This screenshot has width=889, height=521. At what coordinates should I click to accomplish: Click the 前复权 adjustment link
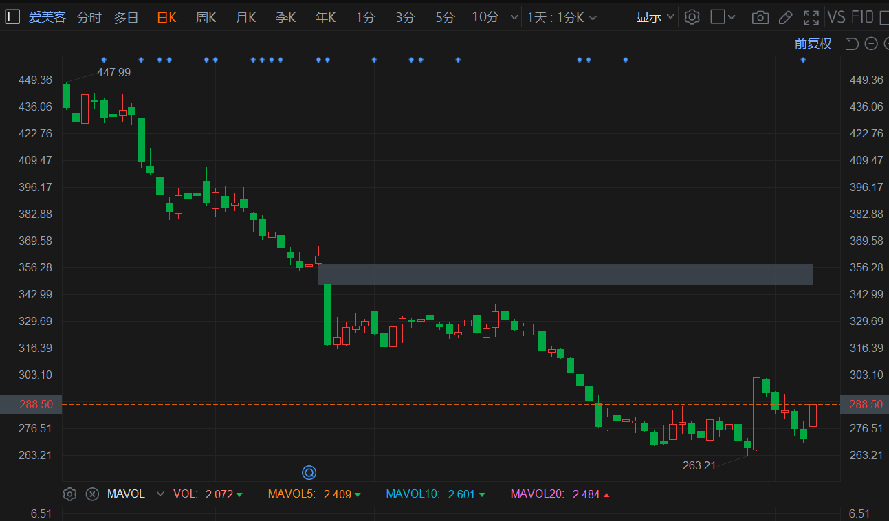(813, 44)
